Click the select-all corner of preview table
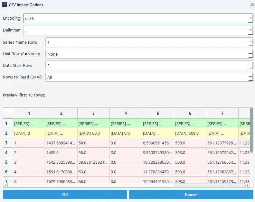The image size is (255, 202). coord(8,113)
